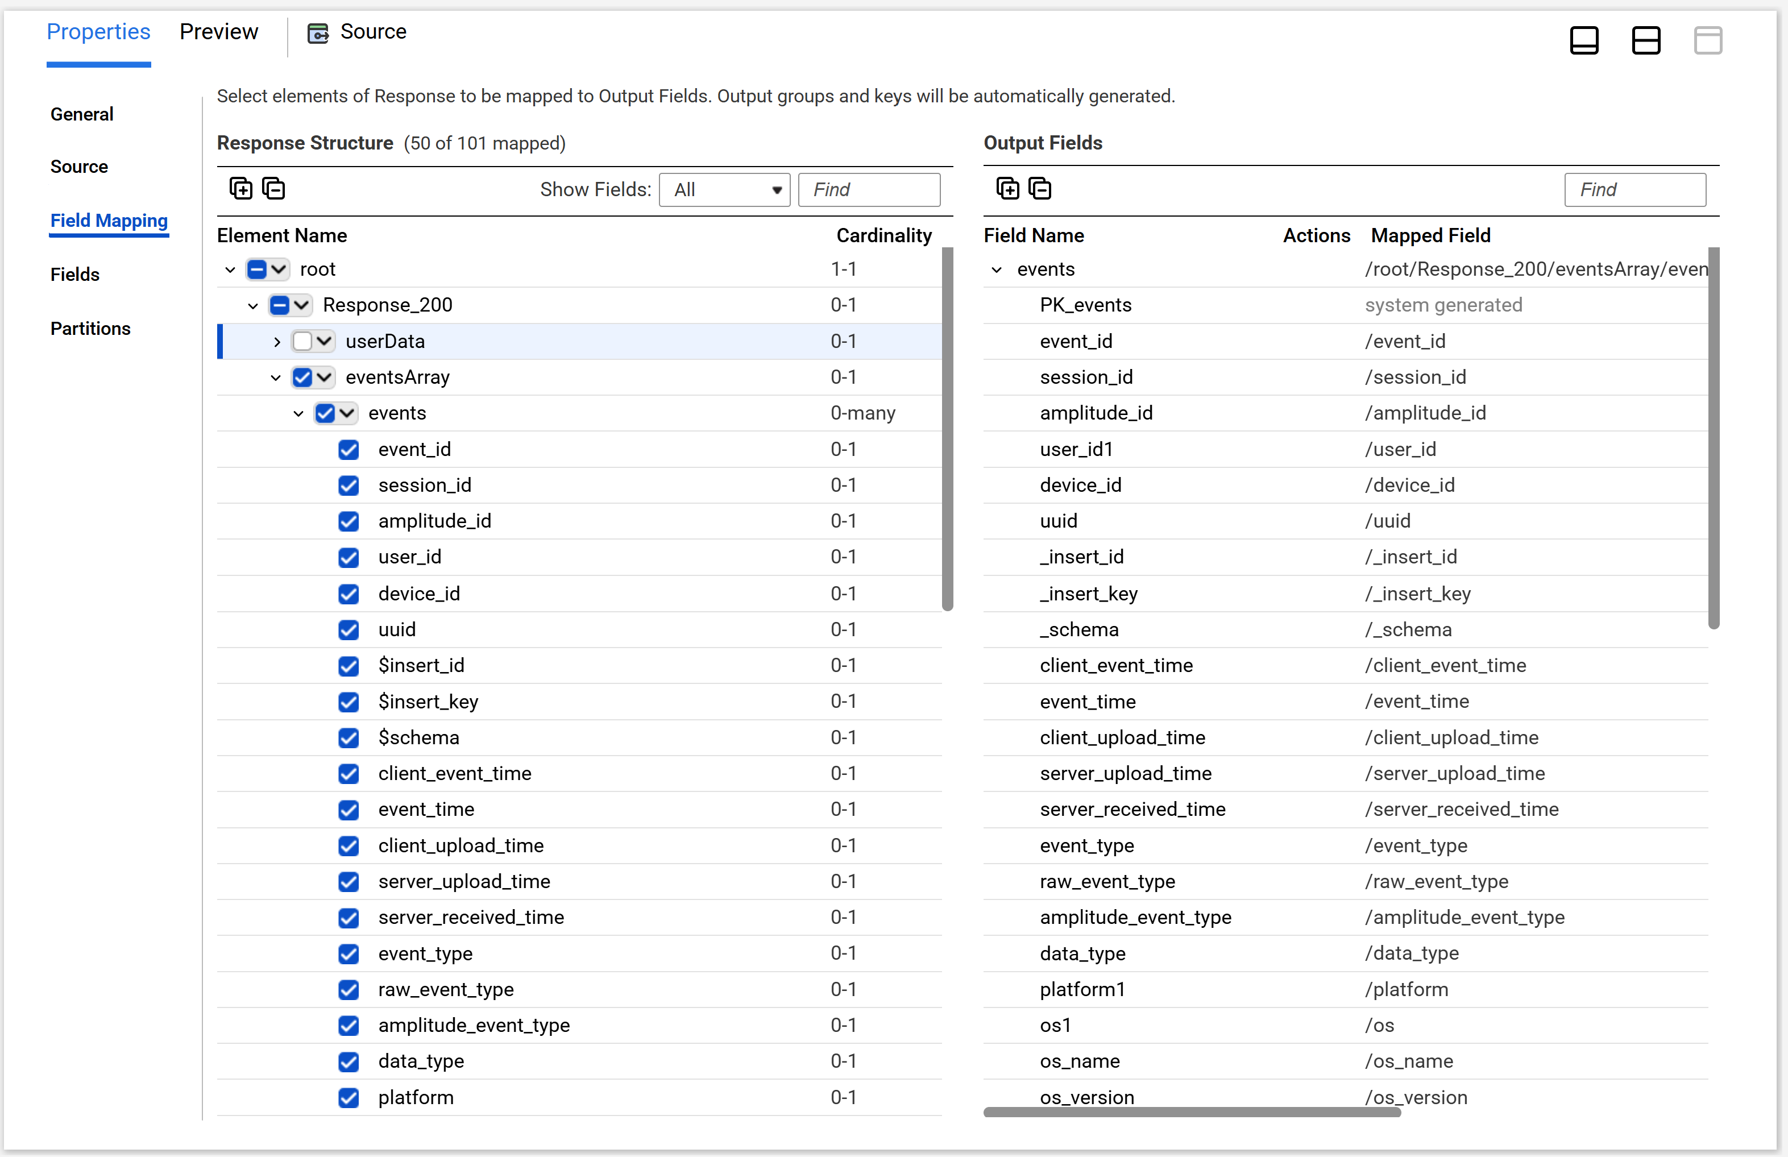Click the Output Fields vertical scrollbar
This screenshot has width=1788, height=1157.
point(1714,439)
